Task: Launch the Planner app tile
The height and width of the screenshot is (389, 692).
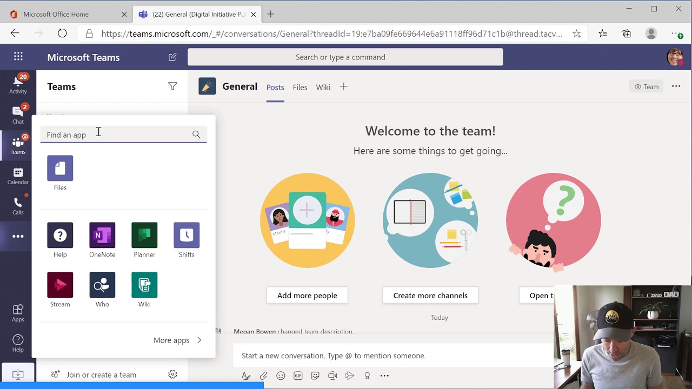Action: (144, 240)
